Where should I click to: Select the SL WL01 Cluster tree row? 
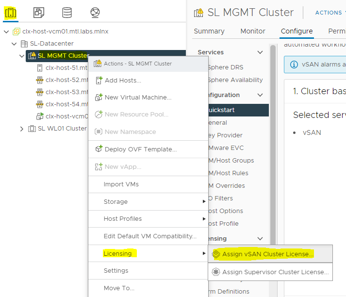(62, 129)
